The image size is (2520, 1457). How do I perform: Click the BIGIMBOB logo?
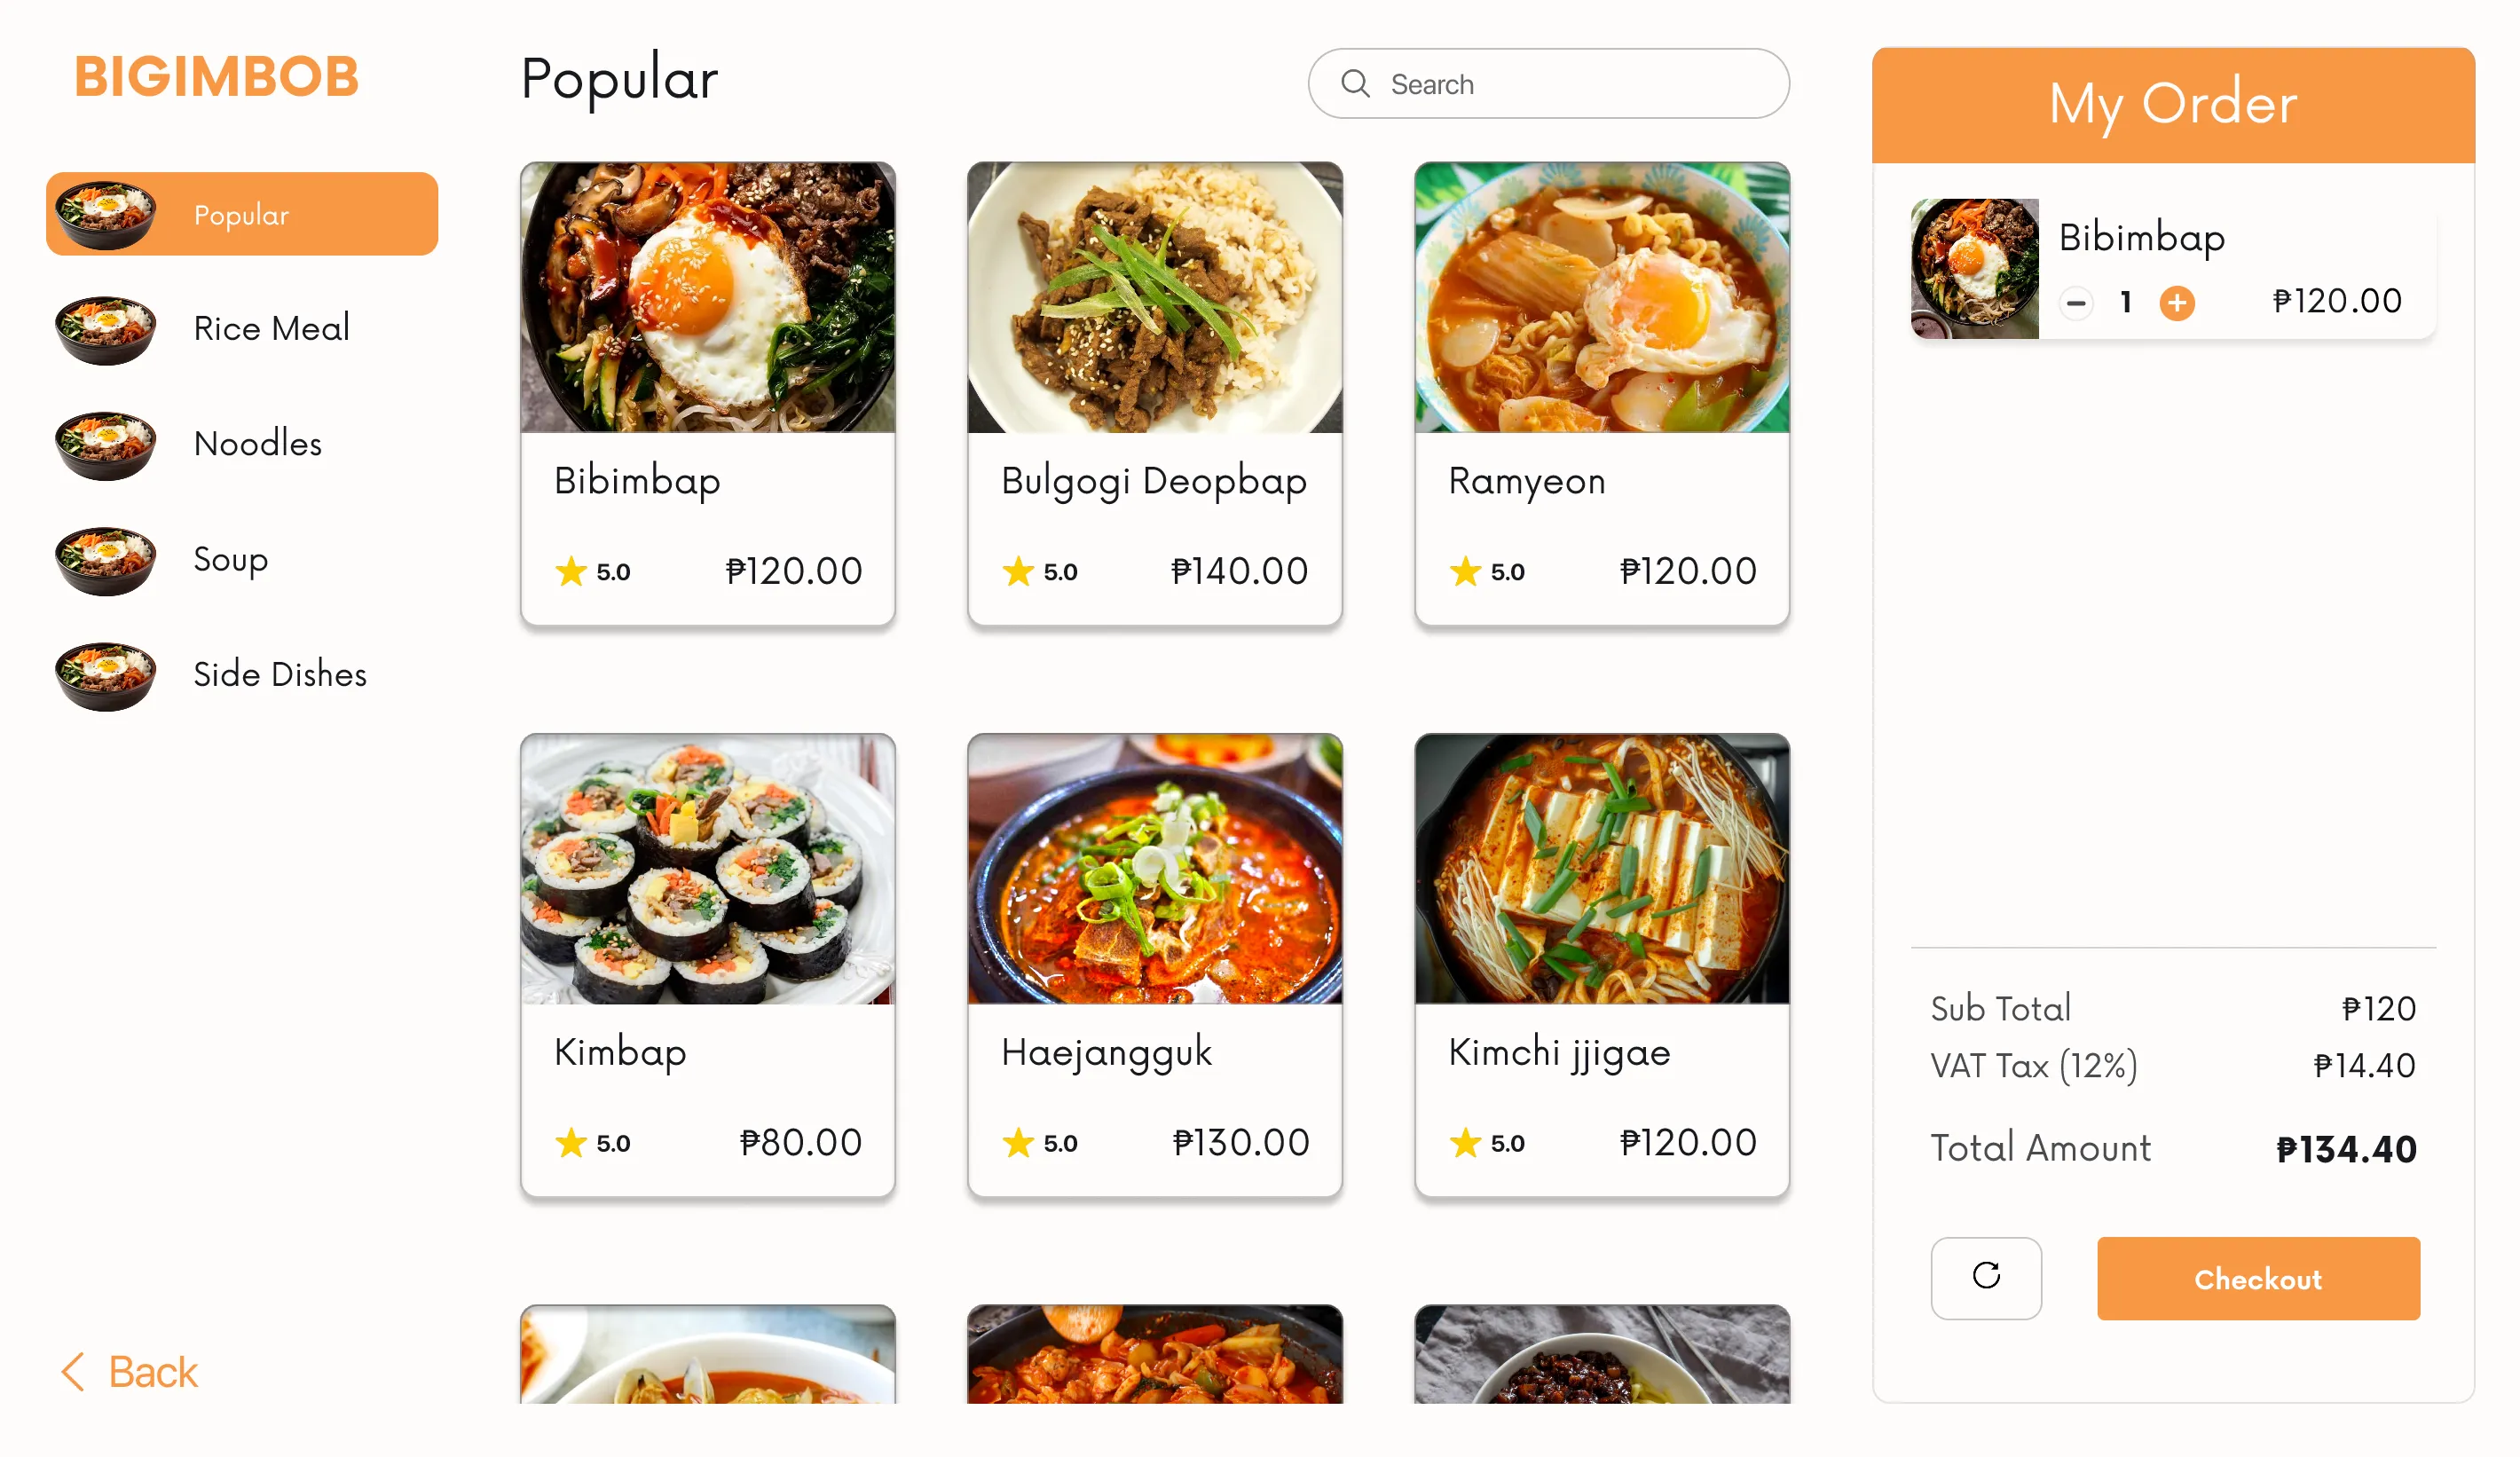pyautogui.click(x=216, y=77)
